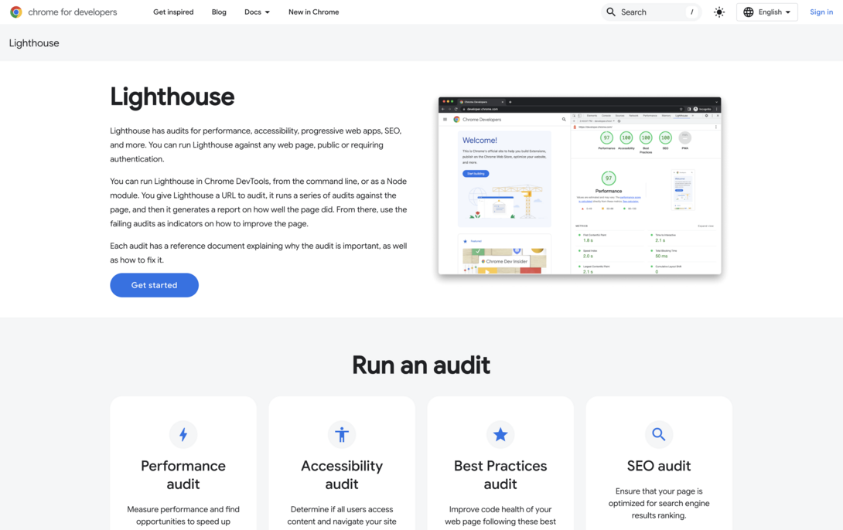
Task: Click the globe language icon
Action: point(748,12)
